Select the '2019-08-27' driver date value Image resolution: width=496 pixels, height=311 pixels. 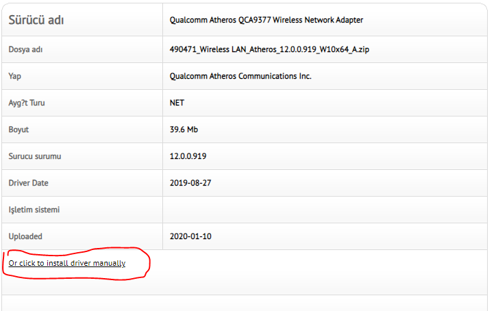190,183
